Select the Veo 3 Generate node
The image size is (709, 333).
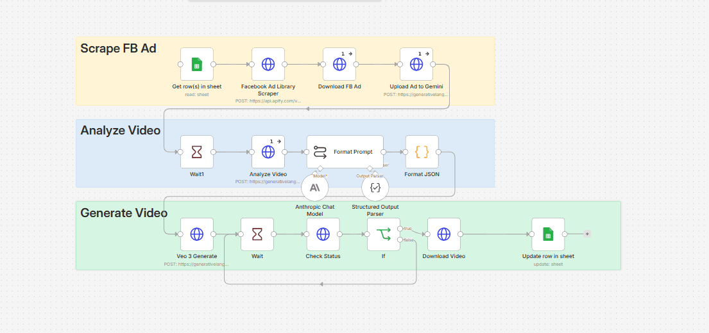click(197, 234)
